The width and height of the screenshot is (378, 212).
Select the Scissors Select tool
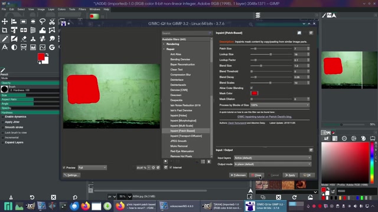coord(52,22)
